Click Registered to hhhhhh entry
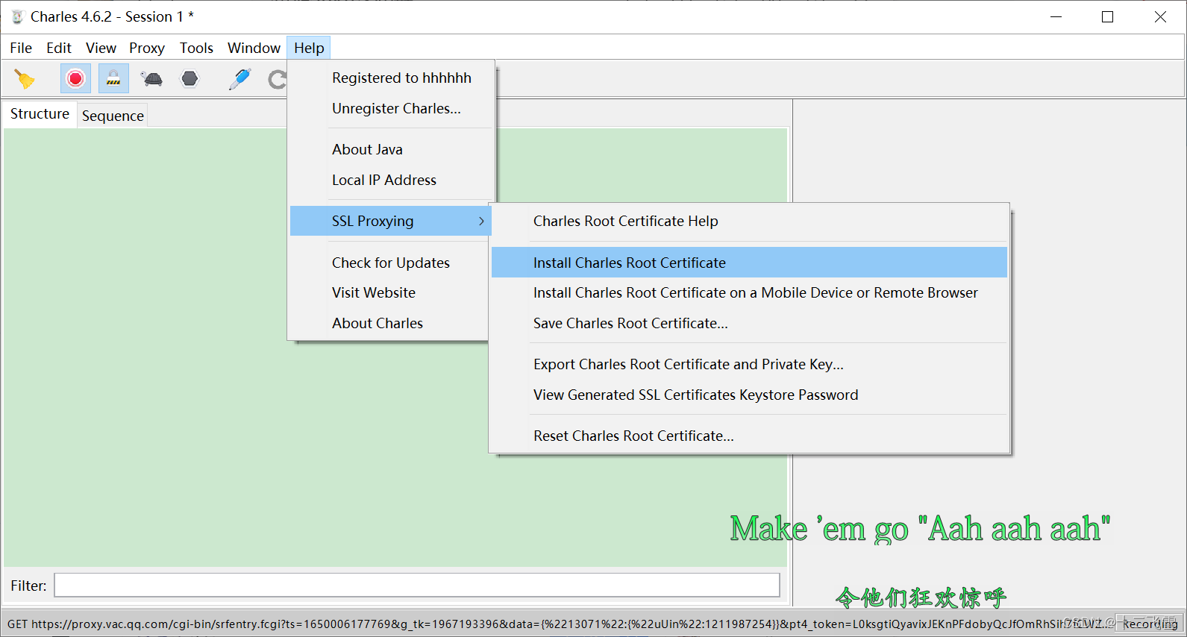This screenshot has width=1187, height=637. 401,78
